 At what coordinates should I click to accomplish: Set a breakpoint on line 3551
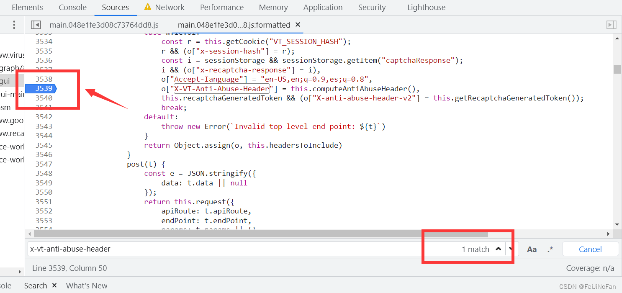44,202
